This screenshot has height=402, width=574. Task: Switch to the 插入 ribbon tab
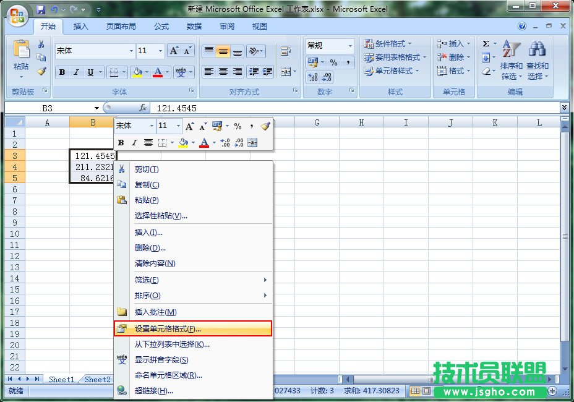pyautogui.click(x=81, y=26)
